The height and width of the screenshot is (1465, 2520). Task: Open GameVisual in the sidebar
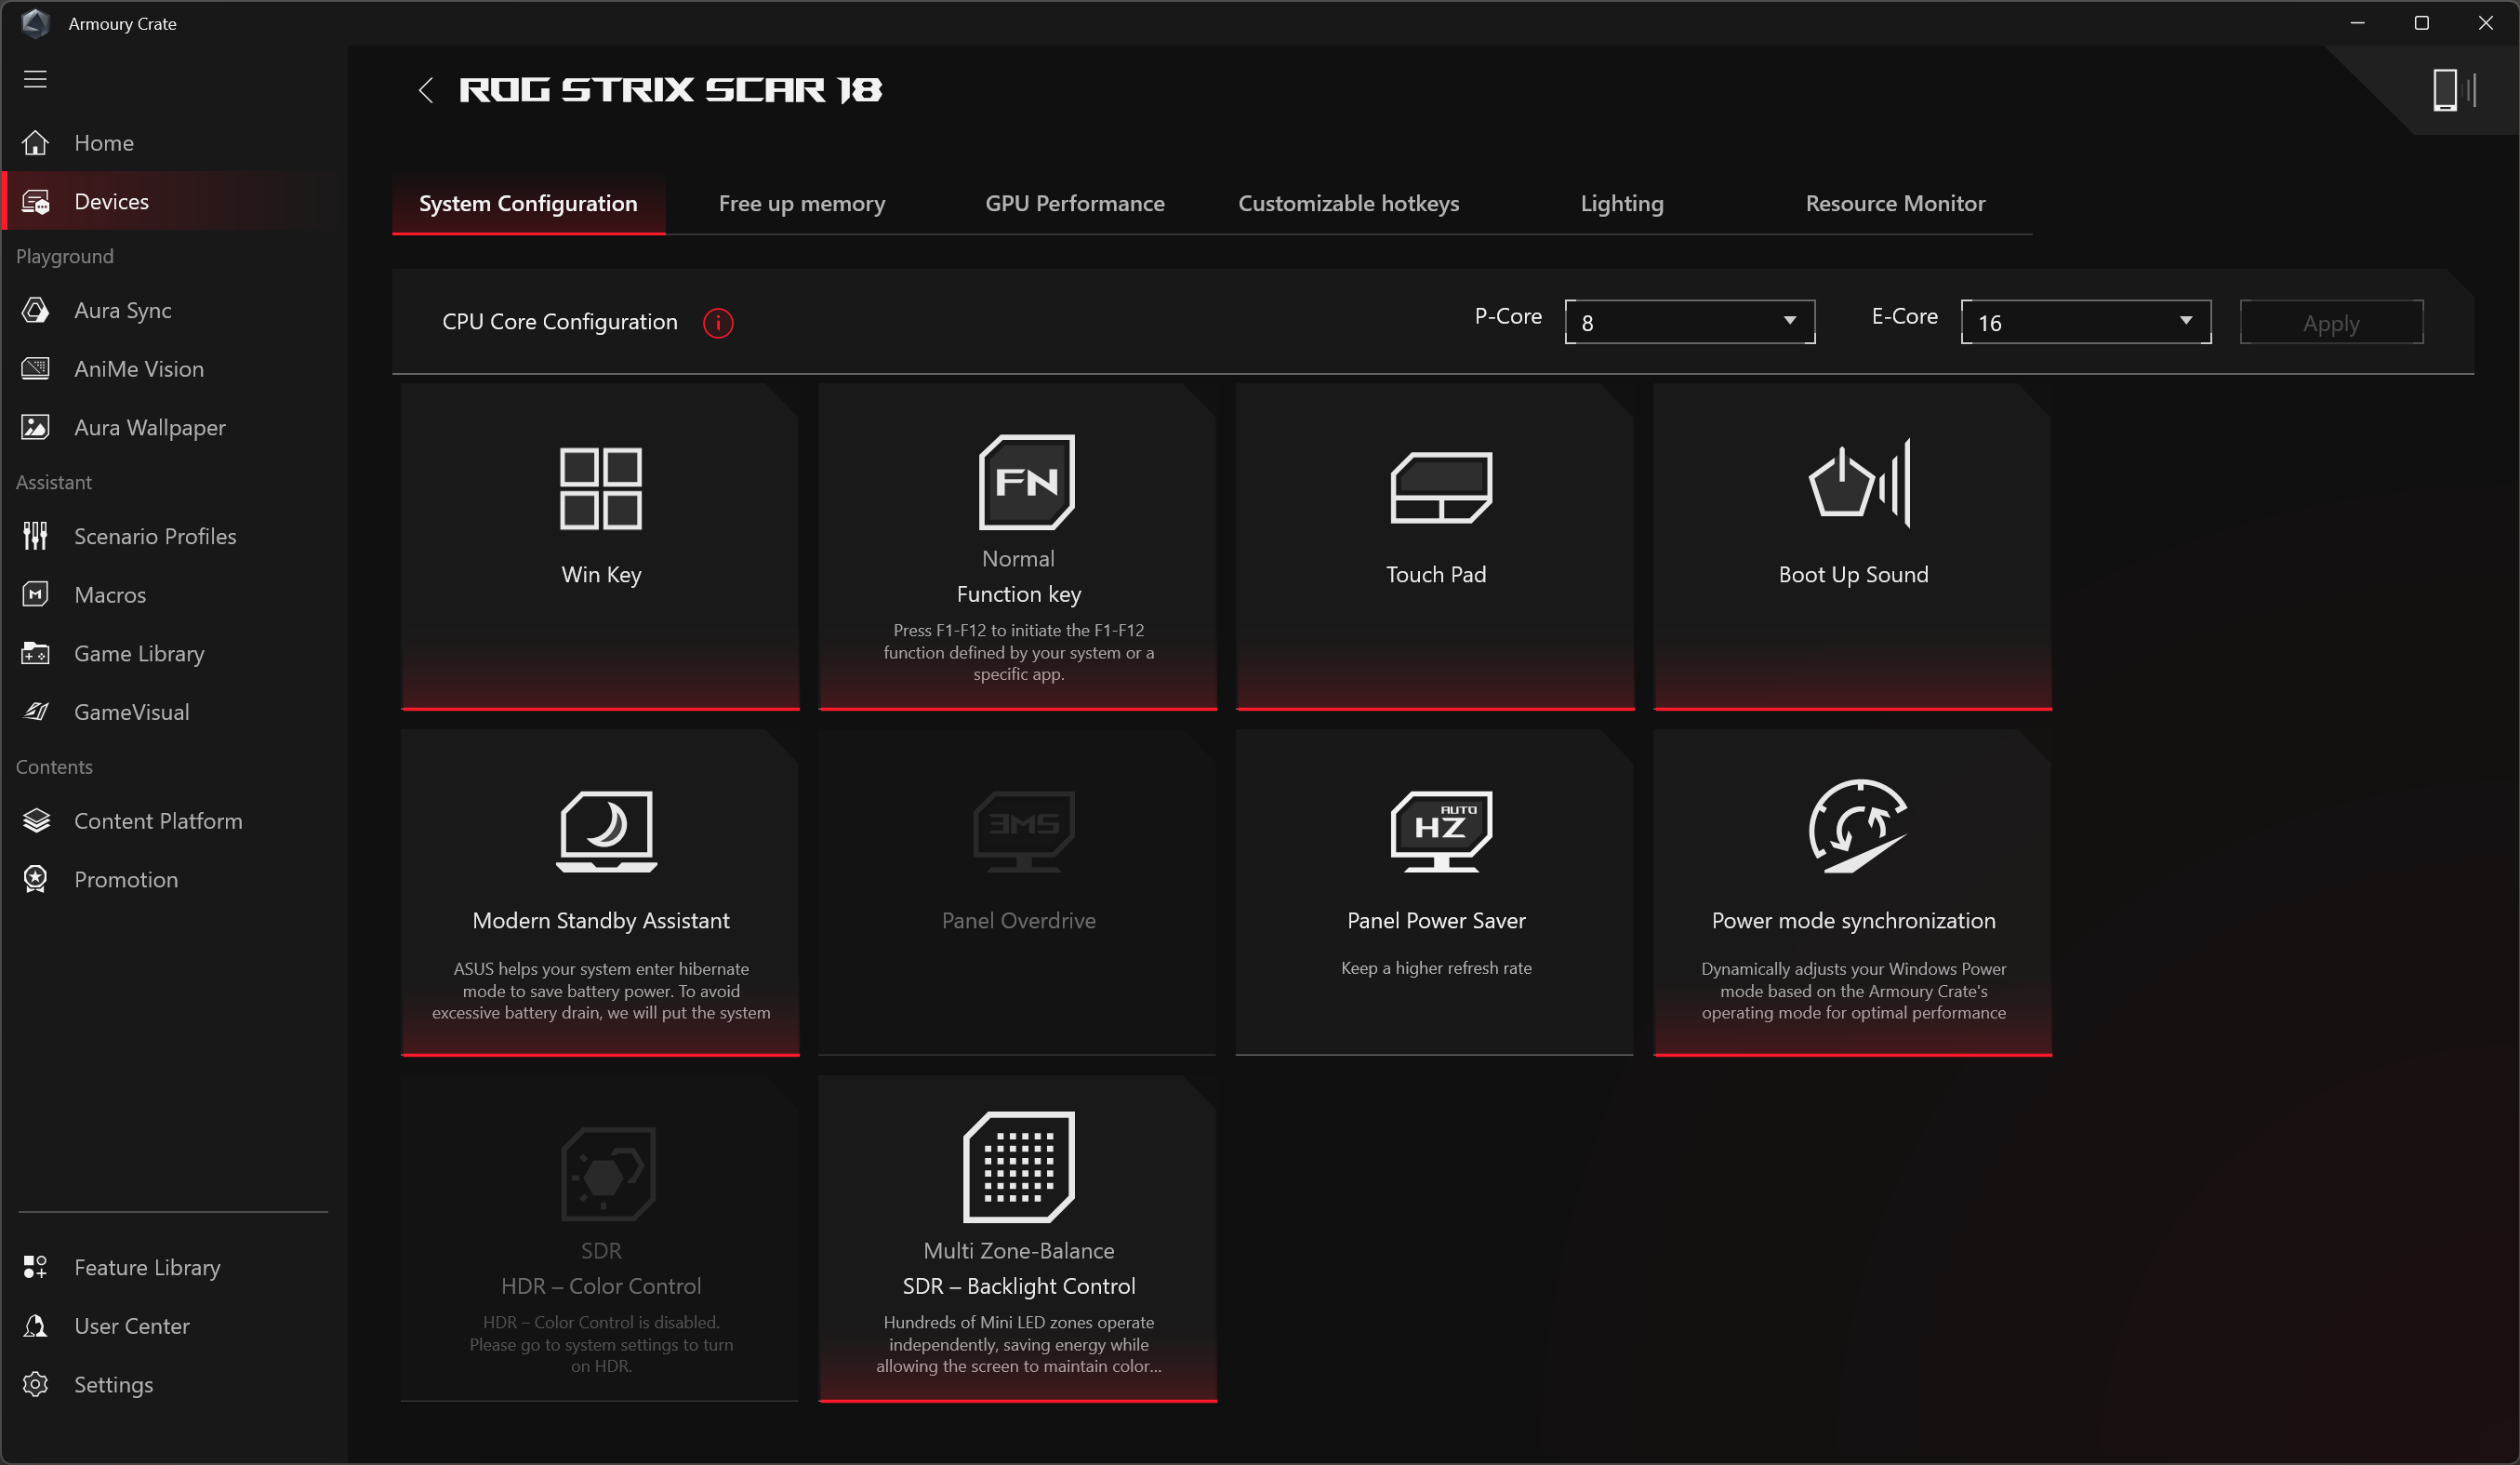(131, 712)
